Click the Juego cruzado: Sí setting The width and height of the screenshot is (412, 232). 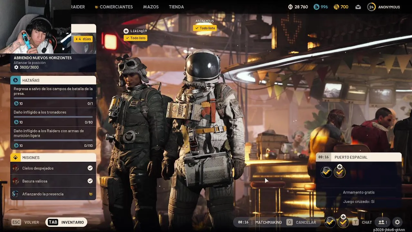click(x=359, y=202)
